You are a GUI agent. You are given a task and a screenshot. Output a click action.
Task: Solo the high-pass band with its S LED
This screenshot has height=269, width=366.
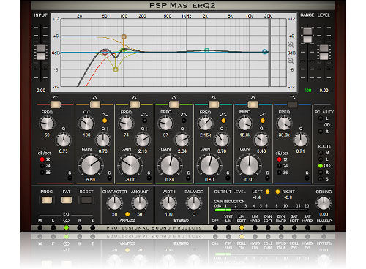coord(70,178)
